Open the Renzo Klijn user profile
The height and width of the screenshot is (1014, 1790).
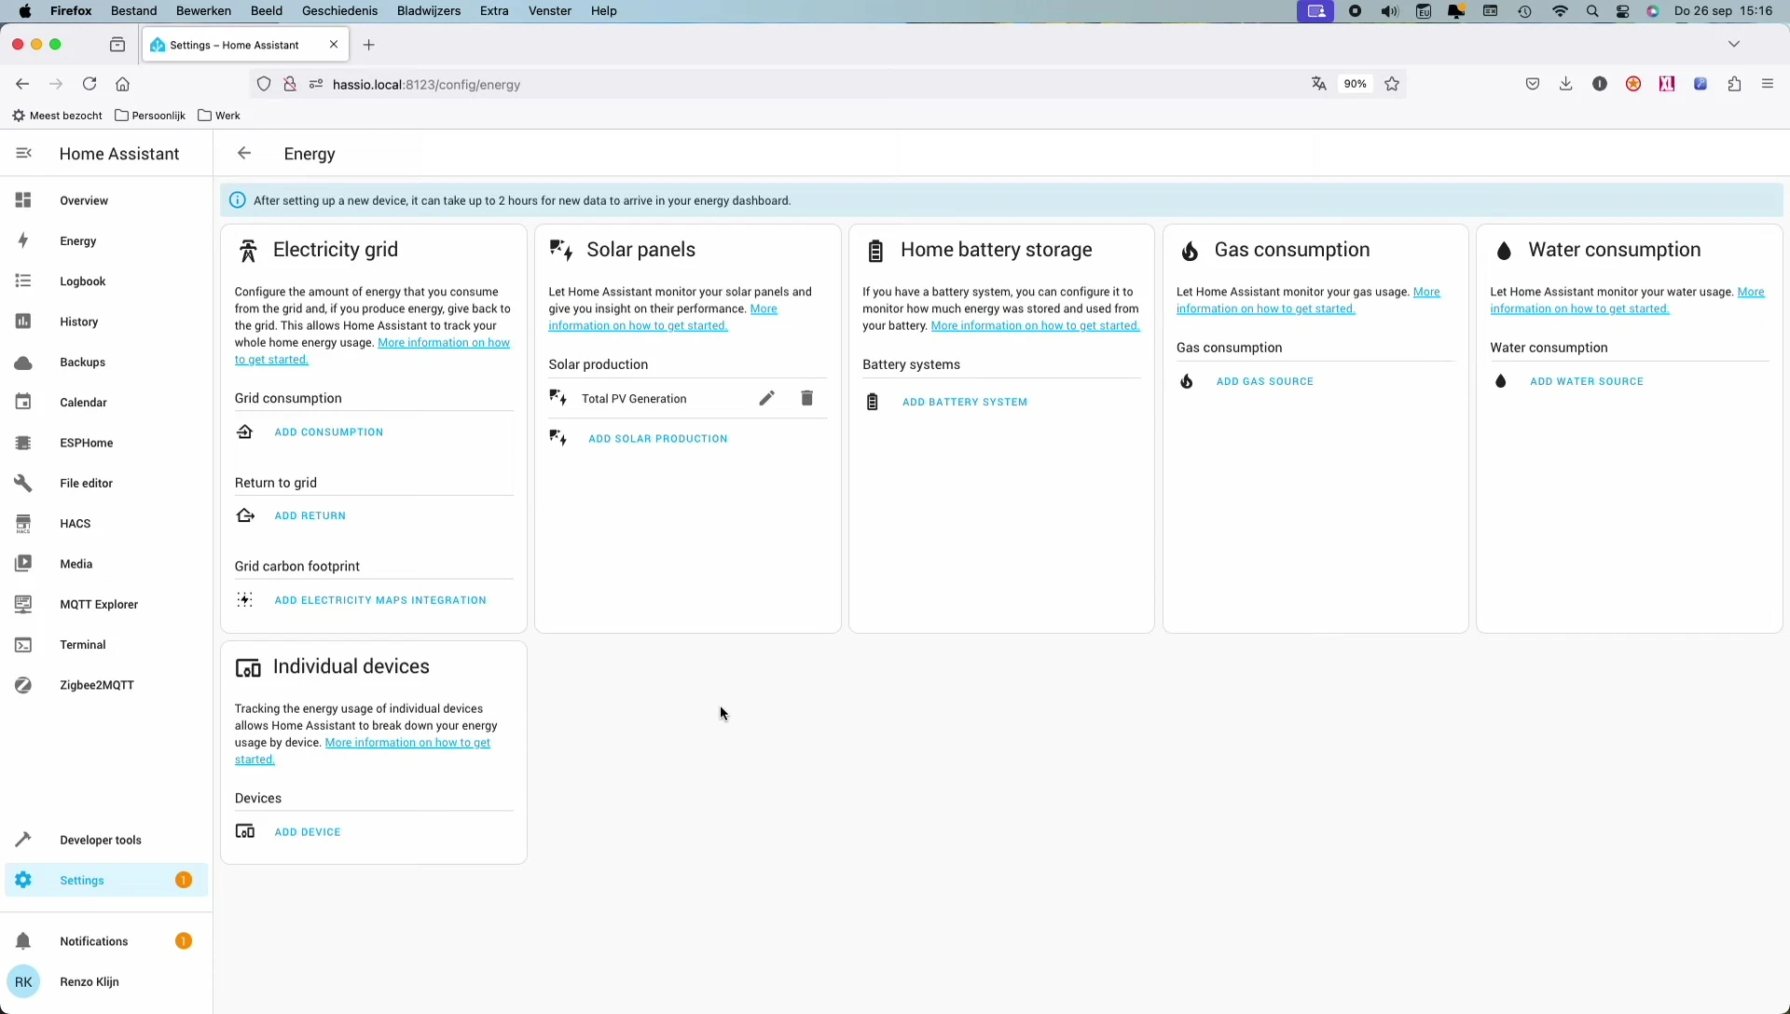tap(106, 981)
